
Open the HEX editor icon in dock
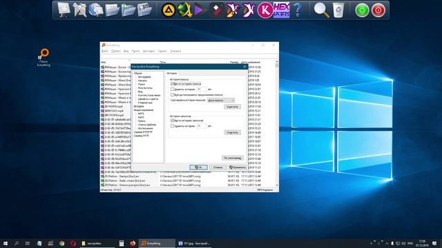pyautogui.click(x=281, y=10)
